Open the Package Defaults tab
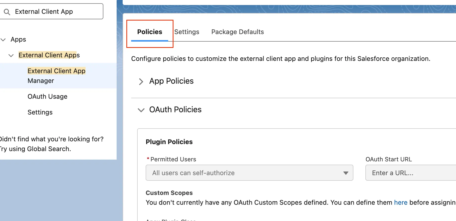 [x=238, y=32]
